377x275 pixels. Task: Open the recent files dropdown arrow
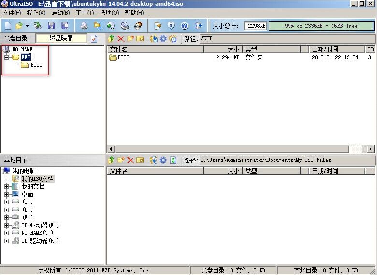coord(27,26)
